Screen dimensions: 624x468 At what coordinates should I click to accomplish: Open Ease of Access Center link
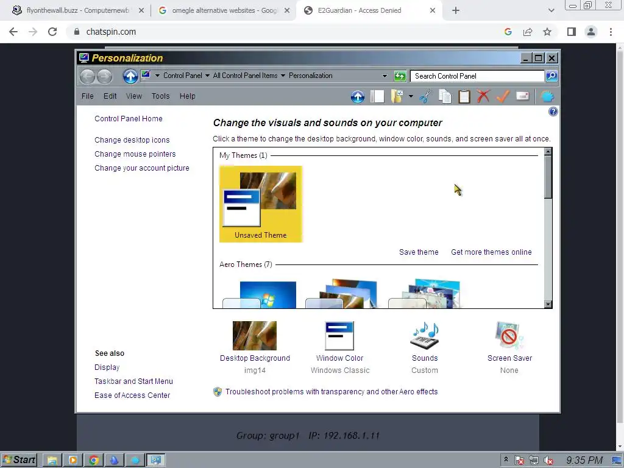132,395
